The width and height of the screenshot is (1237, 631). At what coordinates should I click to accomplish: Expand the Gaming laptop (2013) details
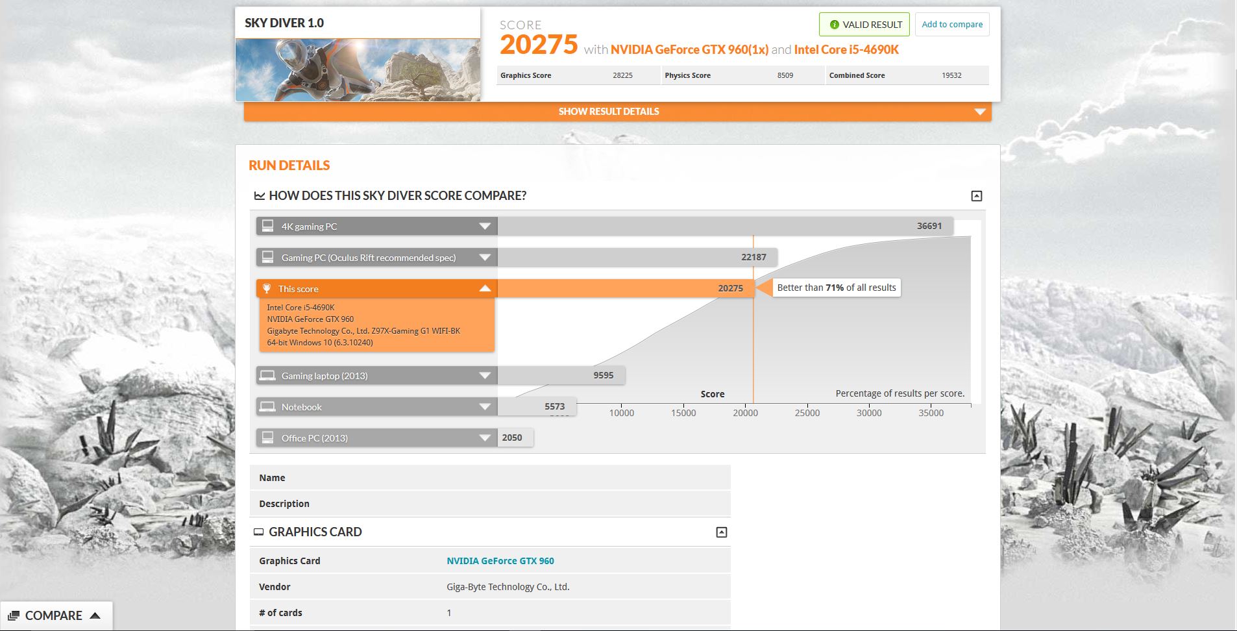485,375
